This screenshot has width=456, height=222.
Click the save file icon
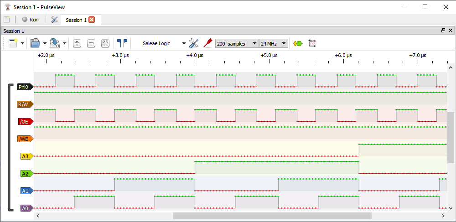click(55, 43)
